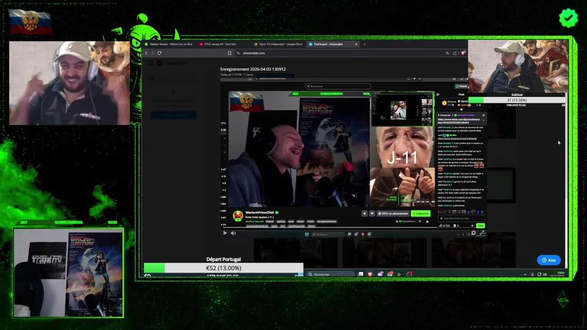Click the share page icon in toolbar
Viewport: 587px width, 330px height.
pyautogui.click(x=455, y=53)
